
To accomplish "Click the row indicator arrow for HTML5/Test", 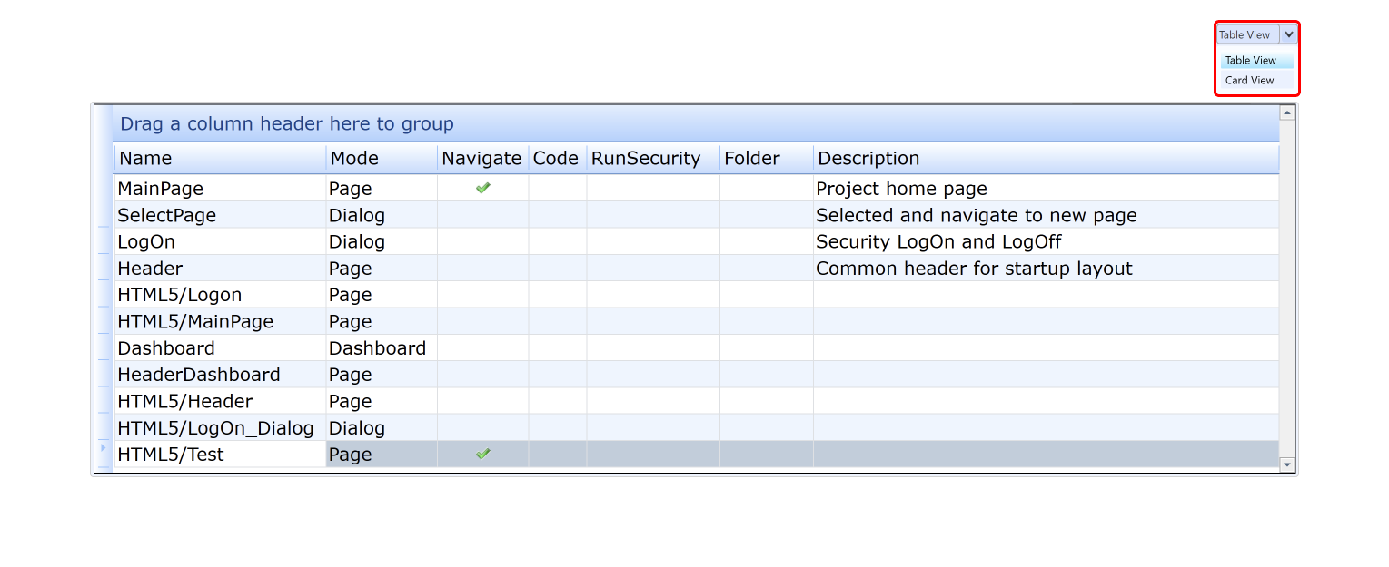I will click(x=103, y=448).
